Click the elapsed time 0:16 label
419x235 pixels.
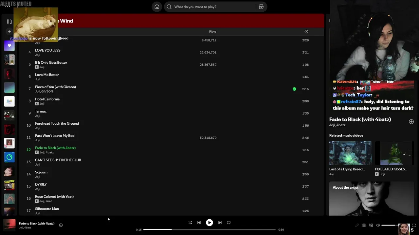[139, 229]
